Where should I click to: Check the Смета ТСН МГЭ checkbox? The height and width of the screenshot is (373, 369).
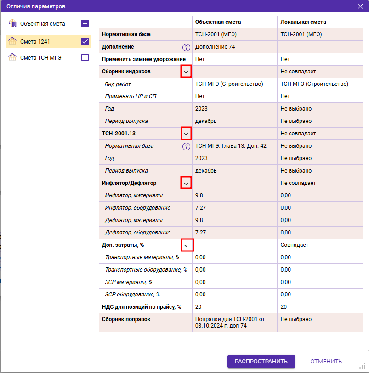click(85, 58)
